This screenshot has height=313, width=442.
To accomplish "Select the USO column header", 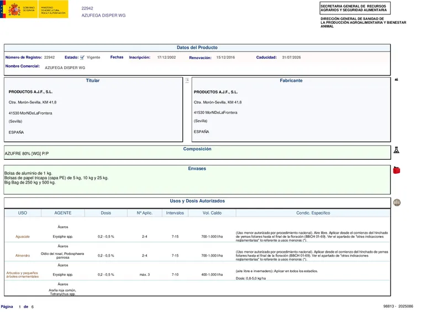I will click(x=23, y=213).
